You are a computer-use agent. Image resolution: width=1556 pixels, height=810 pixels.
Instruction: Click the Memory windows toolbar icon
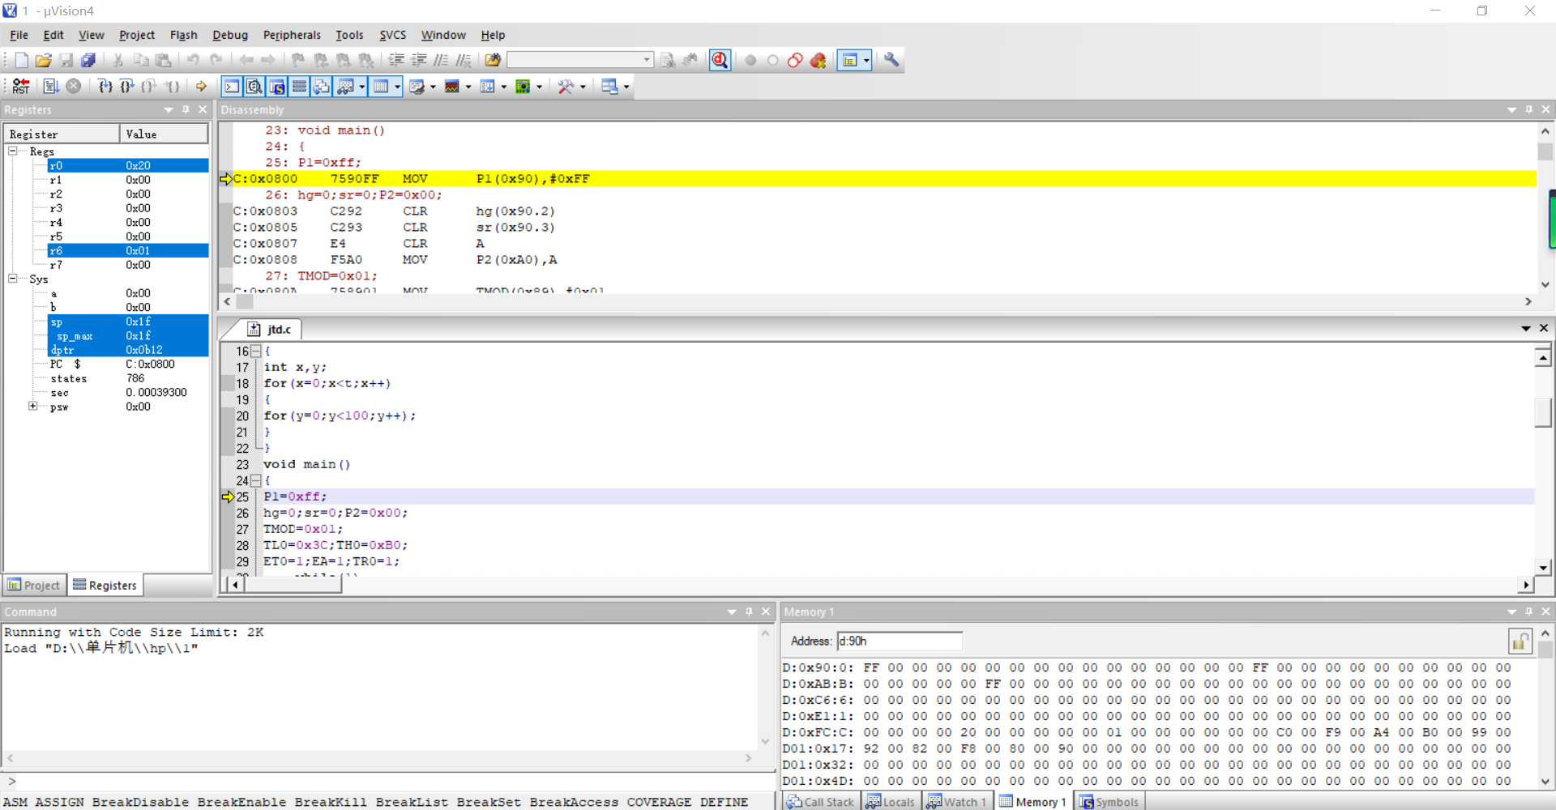point(380,86)
